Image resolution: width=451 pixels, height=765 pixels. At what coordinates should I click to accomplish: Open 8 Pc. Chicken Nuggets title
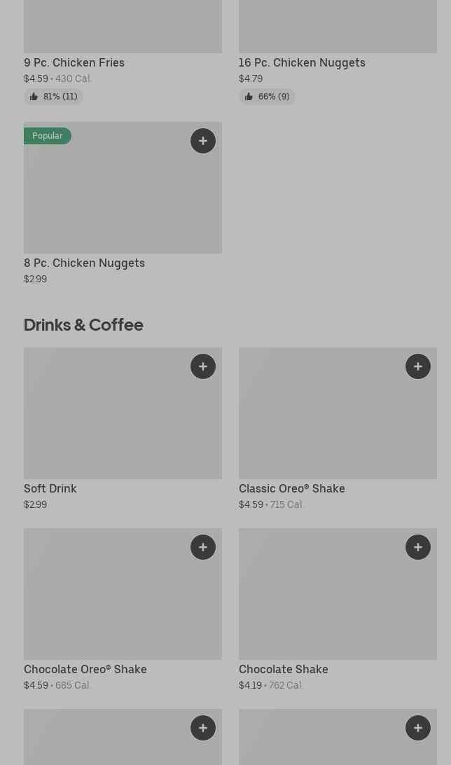84,263
